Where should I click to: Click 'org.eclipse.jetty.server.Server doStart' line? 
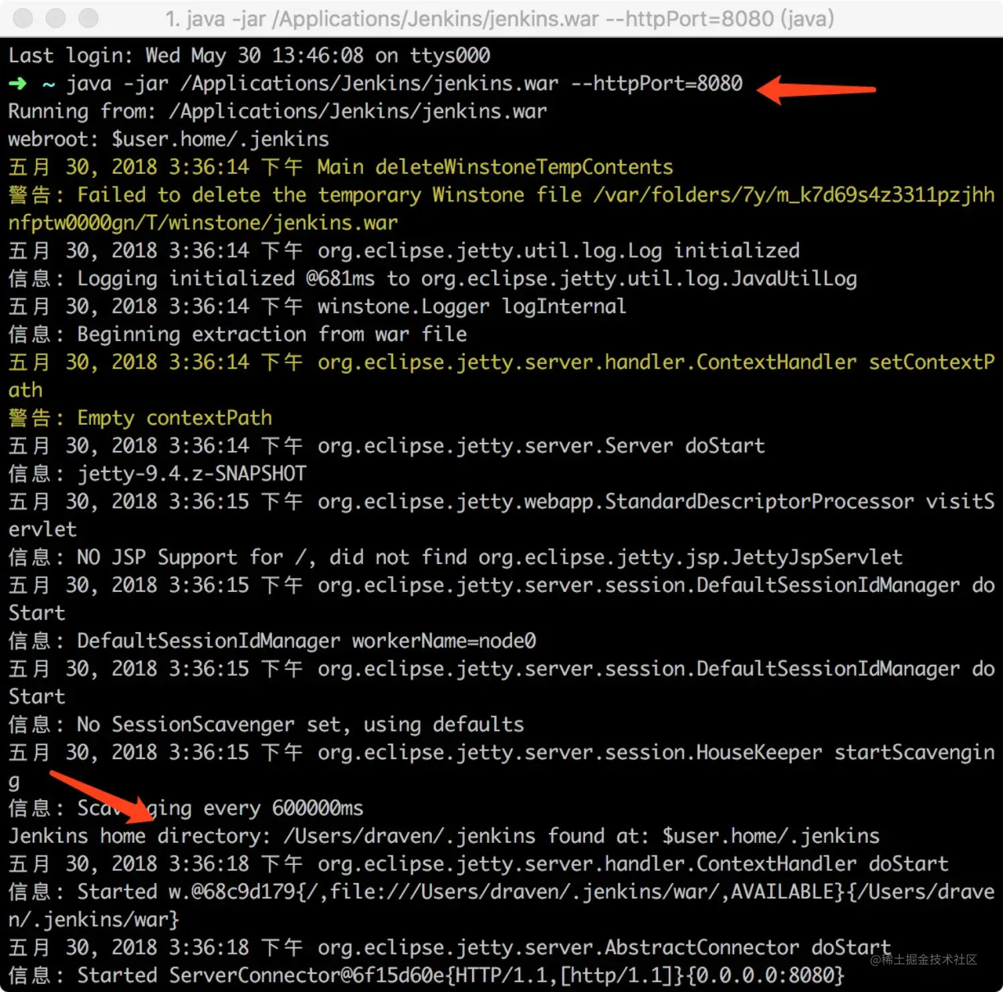386,446
